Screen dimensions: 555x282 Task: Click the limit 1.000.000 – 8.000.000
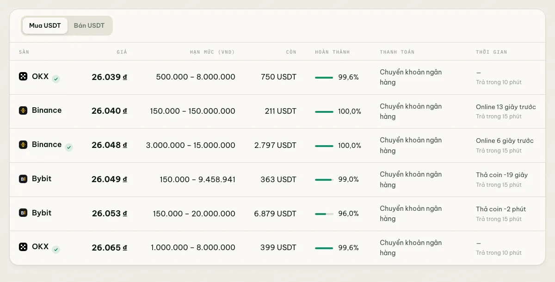point(193,248)
